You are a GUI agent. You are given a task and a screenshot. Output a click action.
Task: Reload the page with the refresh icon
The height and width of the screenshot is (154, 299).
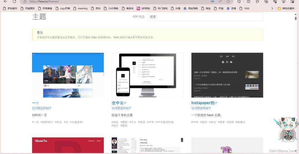tap(14, 1)
